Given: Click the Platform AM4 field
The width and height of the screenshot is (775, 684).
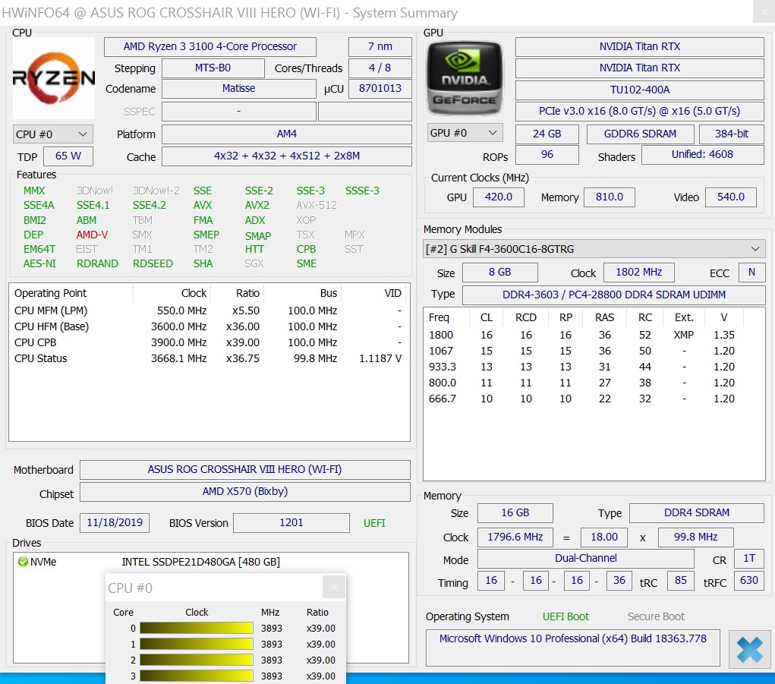Looking at the screenshot, I should [x=287, y=134].
